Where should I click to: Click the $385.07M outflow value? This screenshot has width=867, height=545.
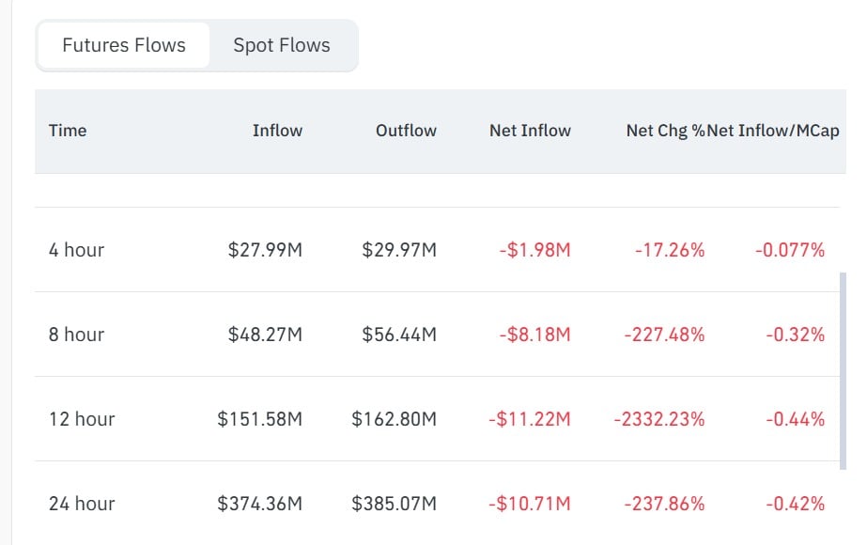[x=395, y=504]
